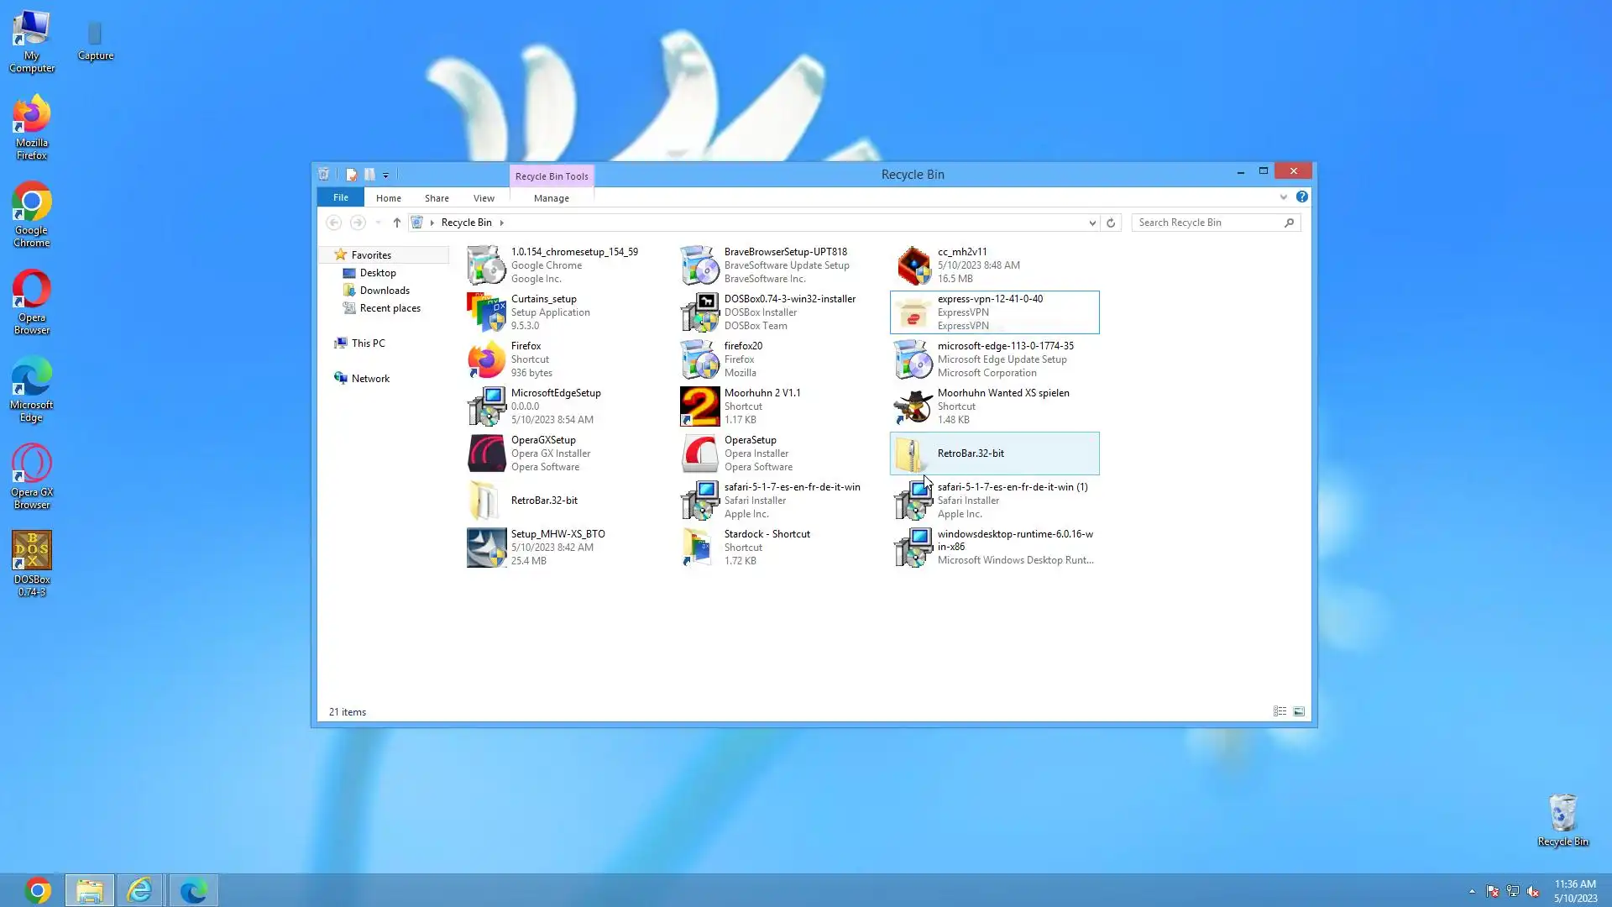Select the Moorhuhn Wanted XS spielen icon
Image resolution: width=1612 pixels, height=907 pixels.
pos(913,406)
